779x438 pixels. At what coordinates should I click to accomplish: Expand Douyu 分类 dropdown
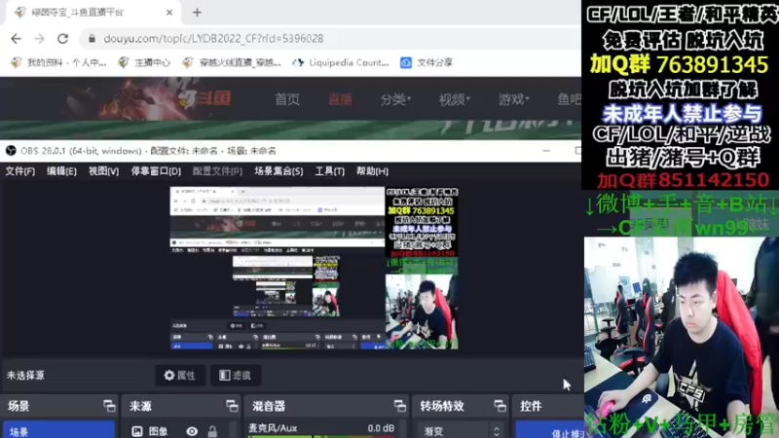(395, 99)
